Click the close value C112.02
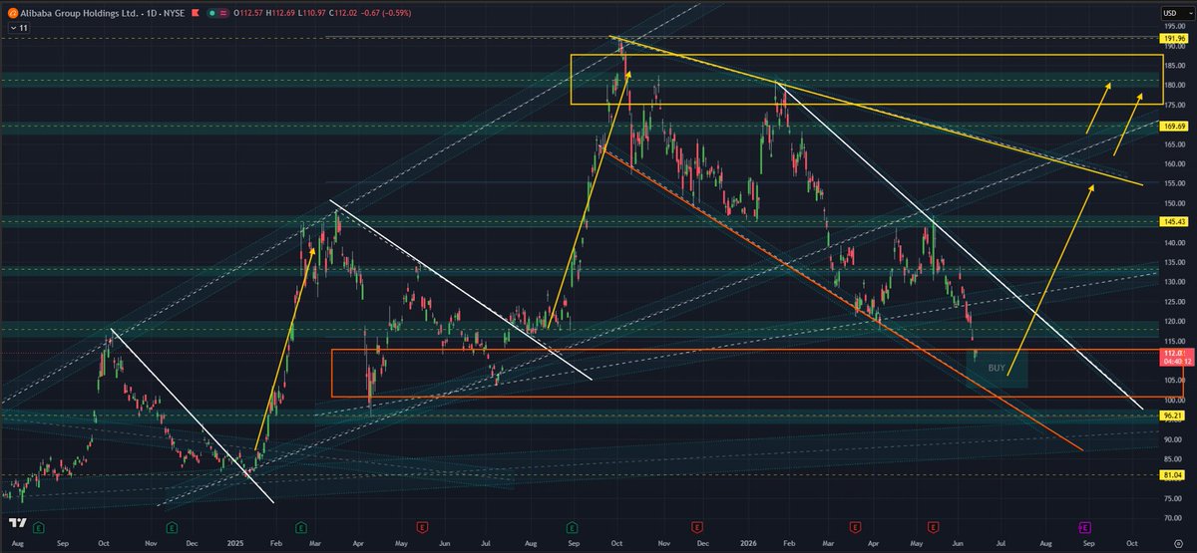The width and height of the screenshot is (1197, 553). tap(343, 14)
